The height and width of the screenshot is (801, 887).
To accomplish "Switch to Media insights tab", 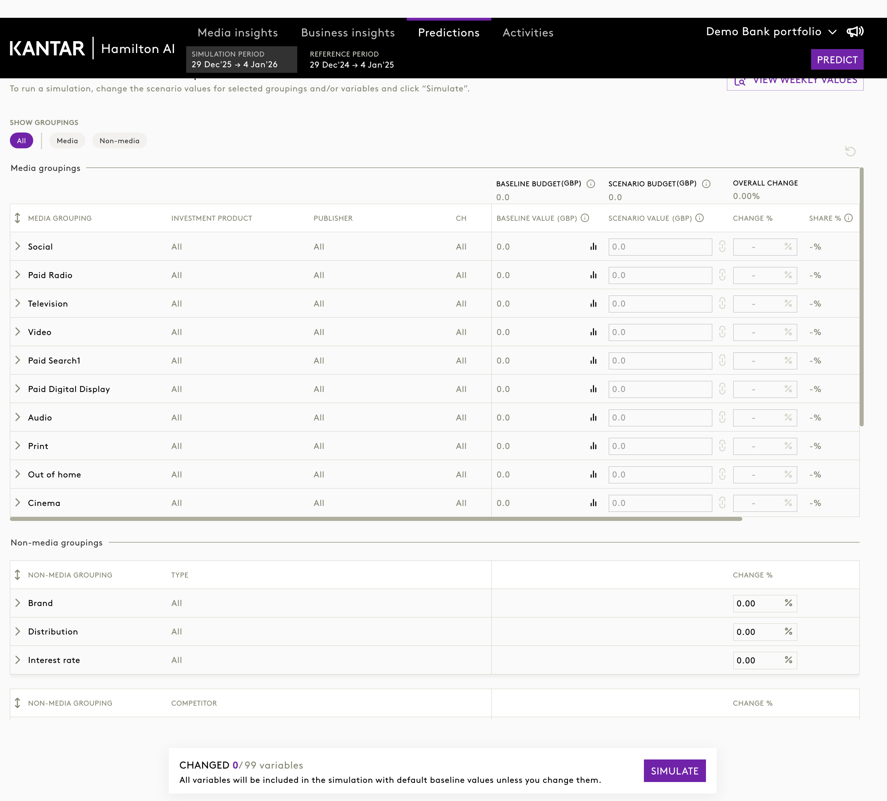I will coord(238,32).
